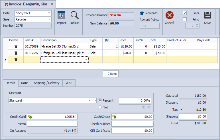Click the discount percent field 0.00%

point(135,100)
